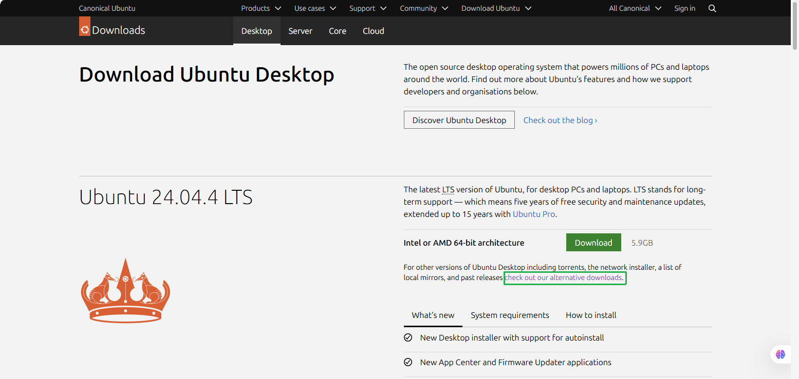Open the Ubuntu Pro link

(x=534, y=214)
